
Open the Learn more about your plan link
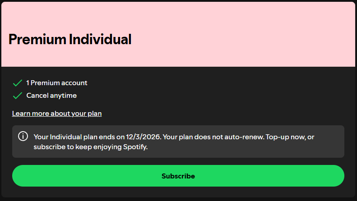click(57, 114)
